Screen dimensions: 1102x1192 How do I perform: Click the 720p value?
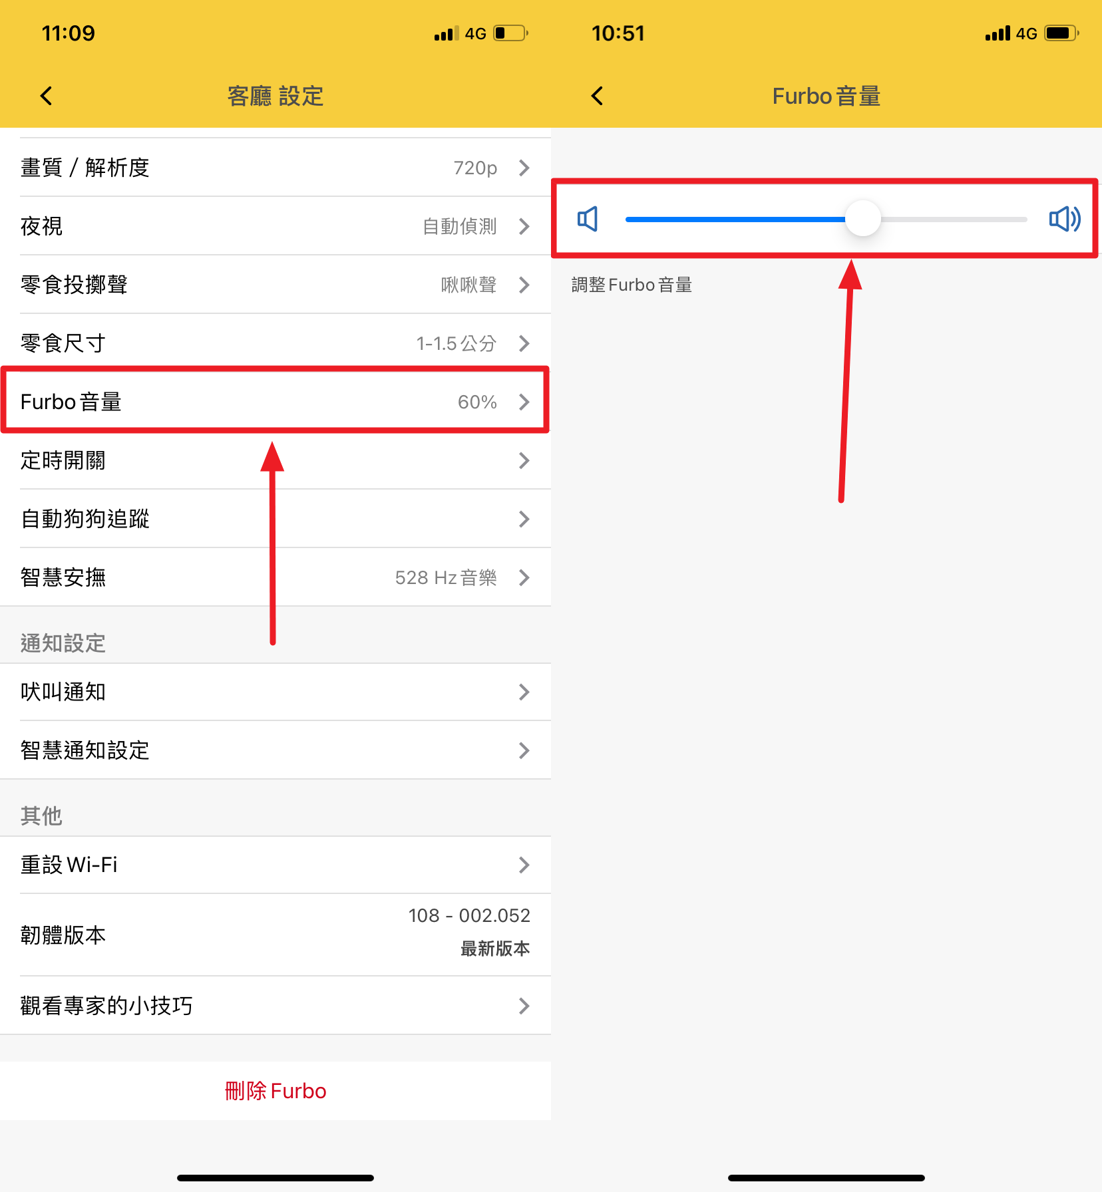pyautogui.click(x=475, y=168)
